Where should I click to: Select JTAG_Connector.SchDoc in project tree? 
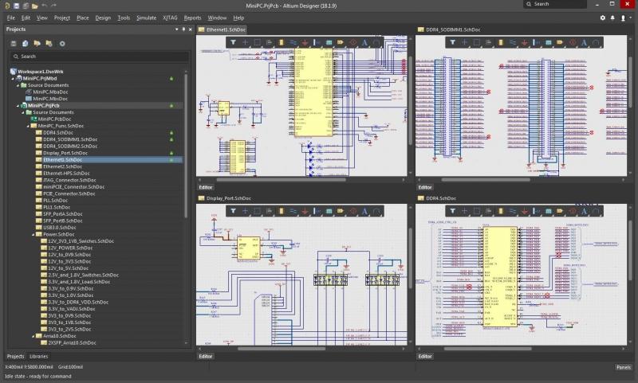[x=69, y=180]
